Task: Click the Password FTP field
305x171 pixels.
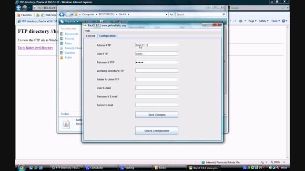Action: tap(157, 62)
